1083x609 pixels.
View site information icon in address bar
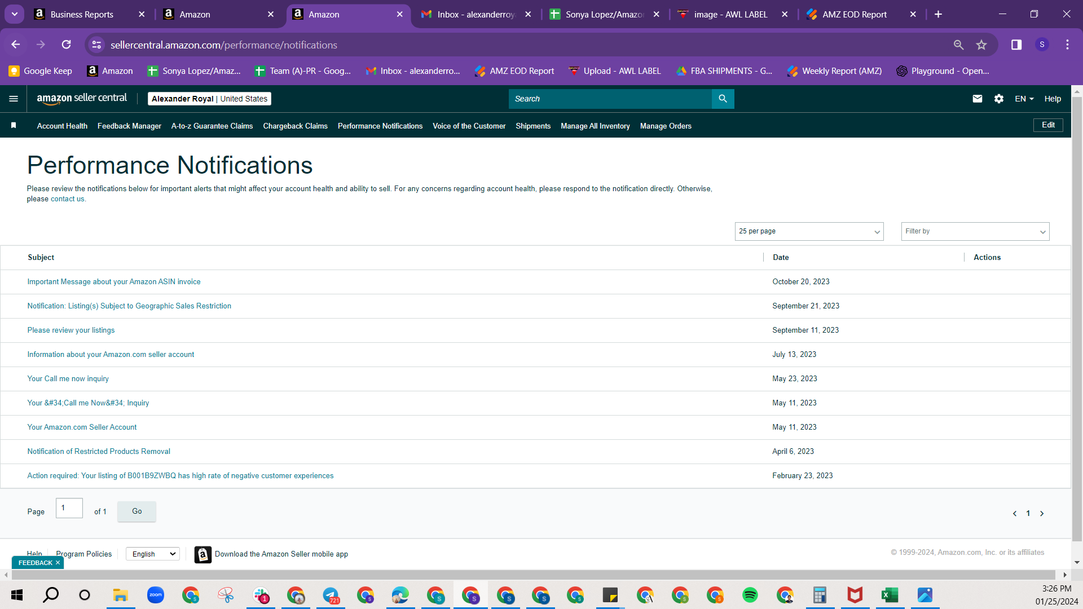pos(97,45)
